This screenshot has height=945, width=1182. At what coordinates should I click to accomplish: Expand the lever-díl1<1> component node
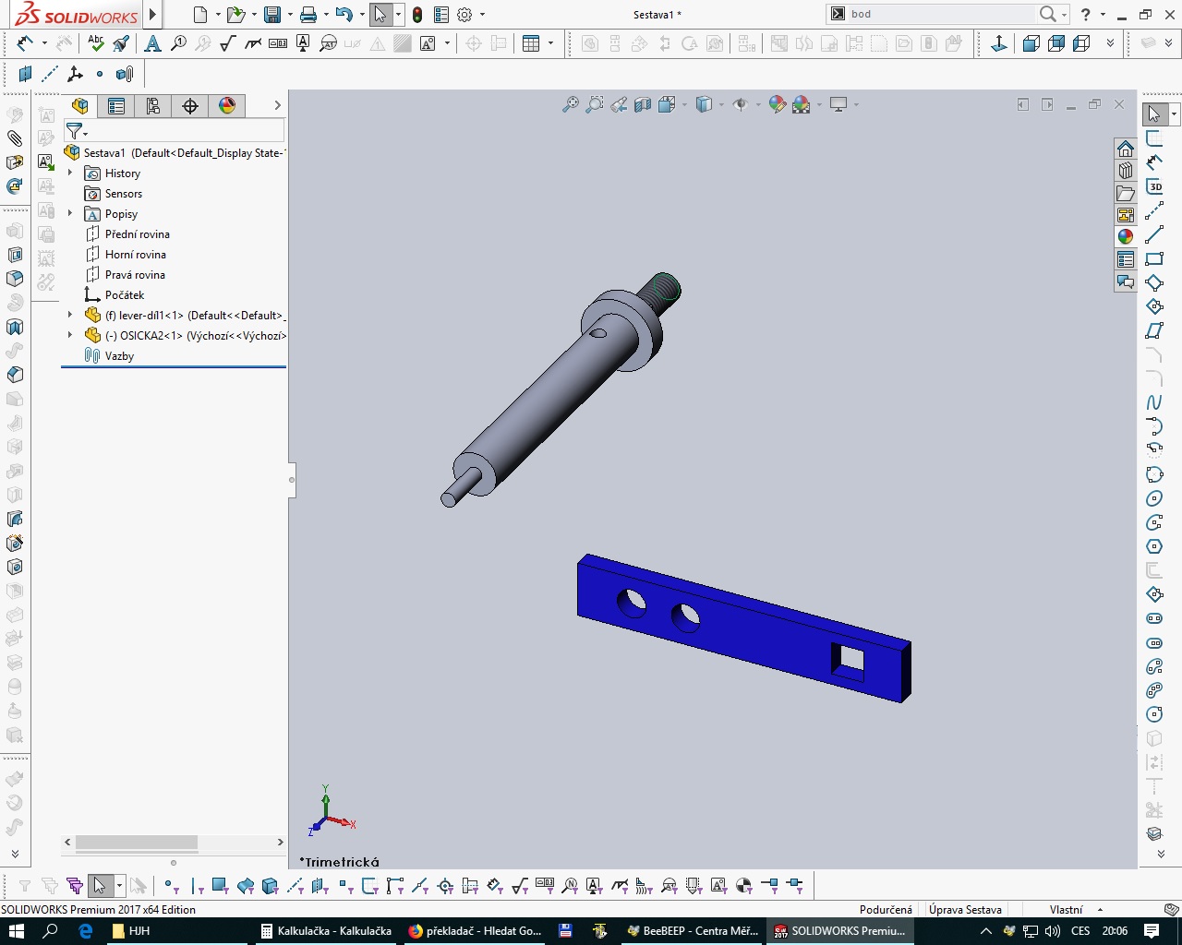tap(70, 315)
